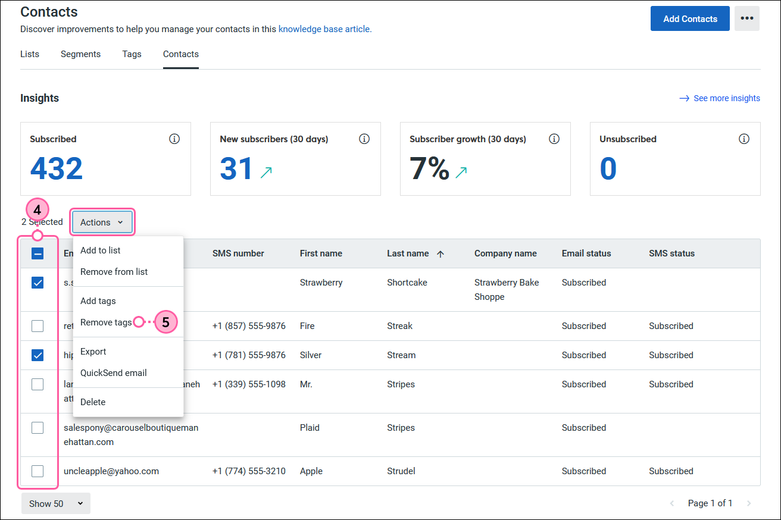Click the info icon on Subscriber growth card
Viewport: 781px width, 520px height.
click(x=554, y=139)
